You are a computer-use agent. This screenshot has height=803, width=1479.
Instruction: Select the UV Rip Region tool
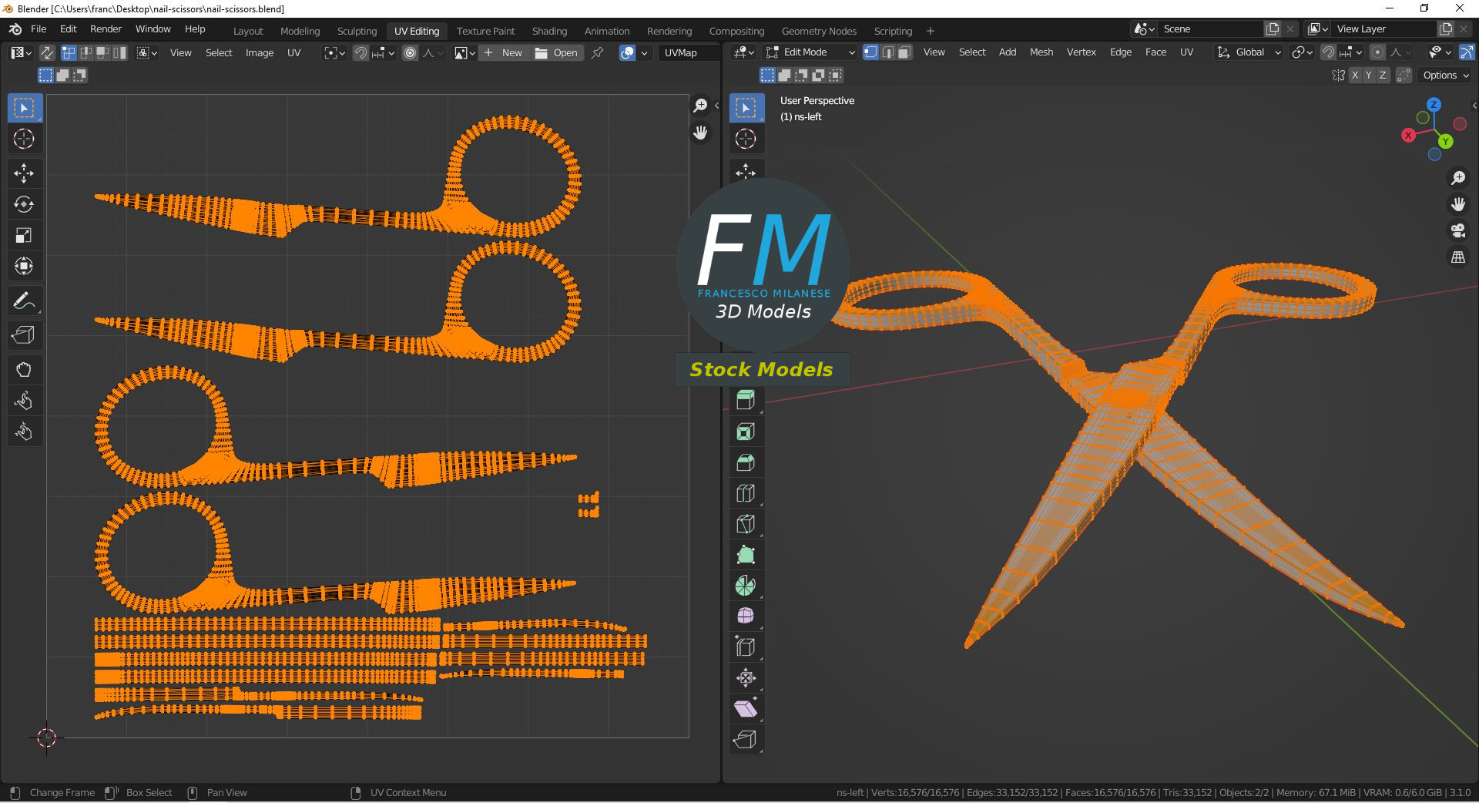pos(24,335)
